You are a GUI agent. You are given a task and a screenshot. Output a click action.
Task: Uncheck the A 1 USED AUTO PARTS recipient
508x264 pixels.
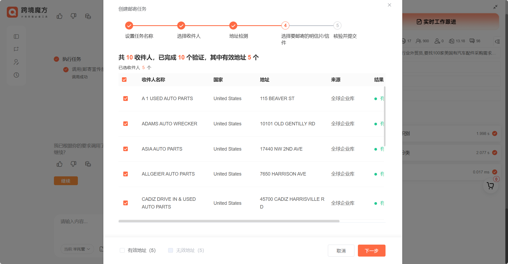[x=126, y=99]
